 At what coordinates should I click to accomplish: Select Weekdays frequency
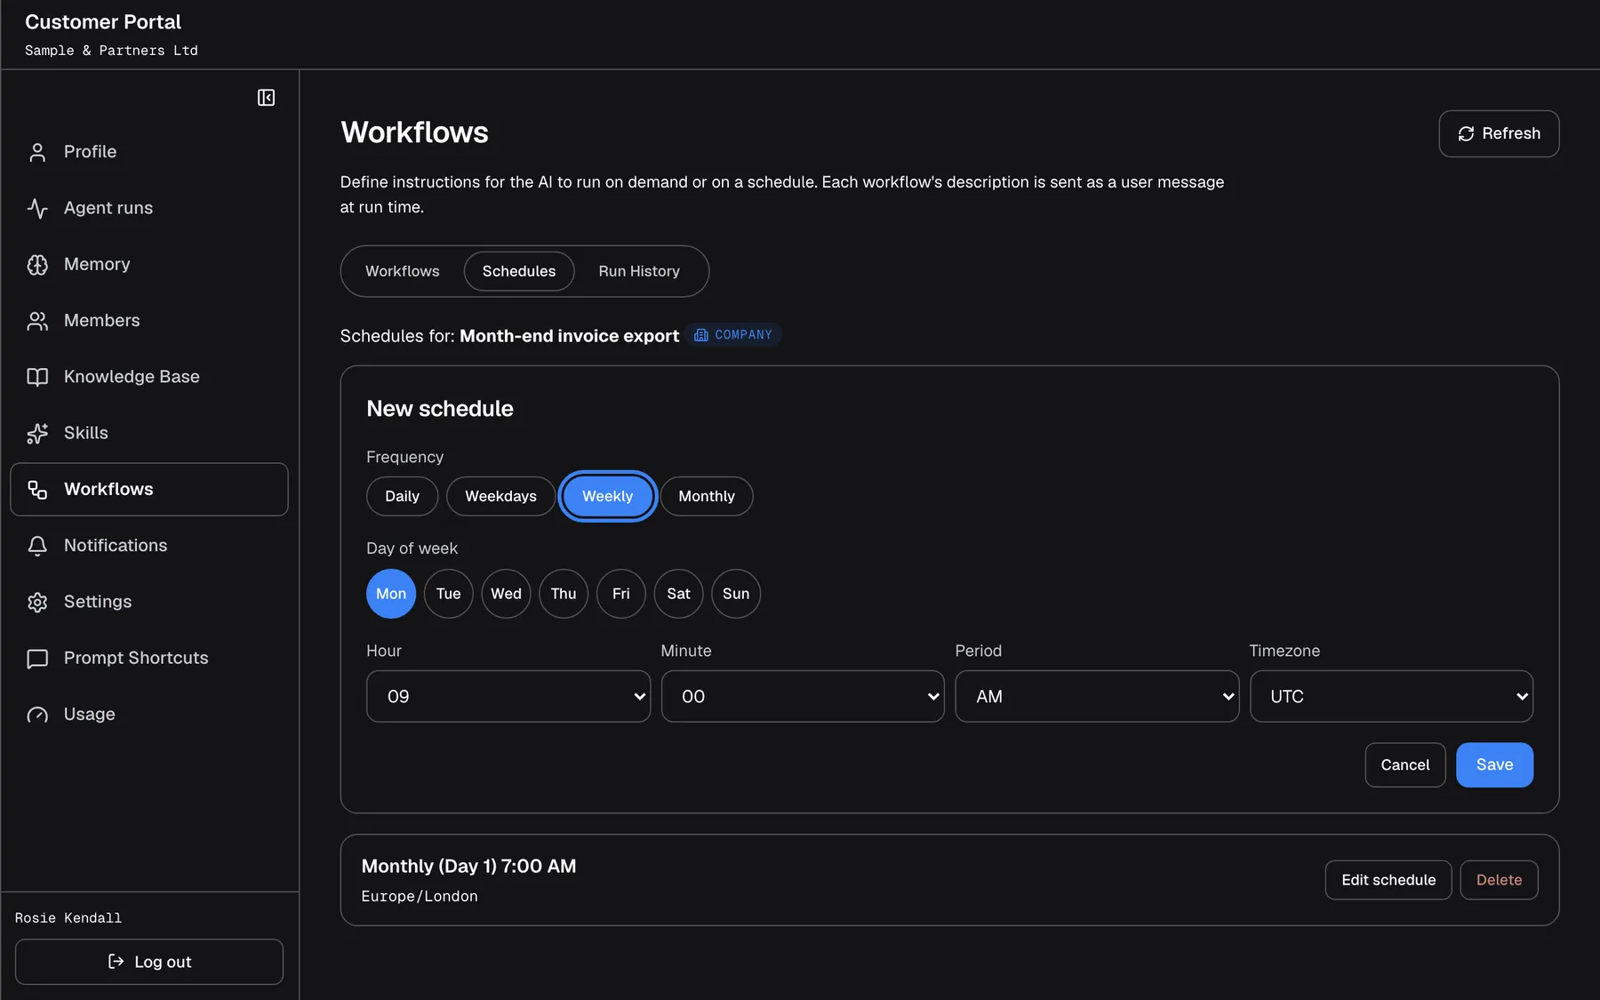[x=500, y=496]
